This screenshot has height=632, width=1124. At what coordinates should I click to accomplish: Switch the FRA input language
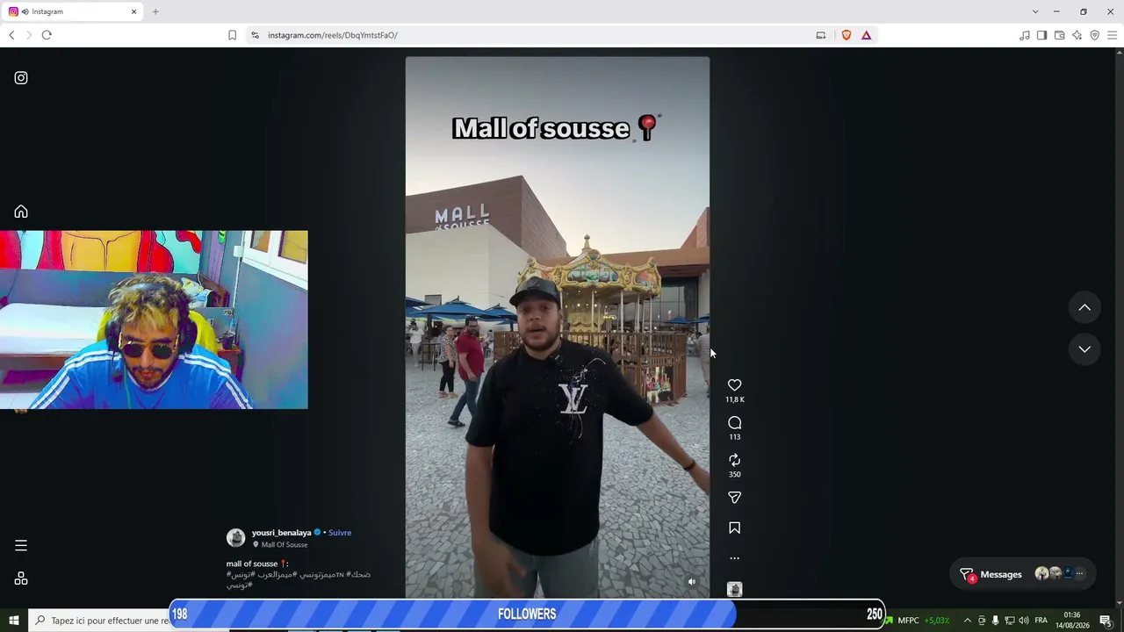point(1041,621)
